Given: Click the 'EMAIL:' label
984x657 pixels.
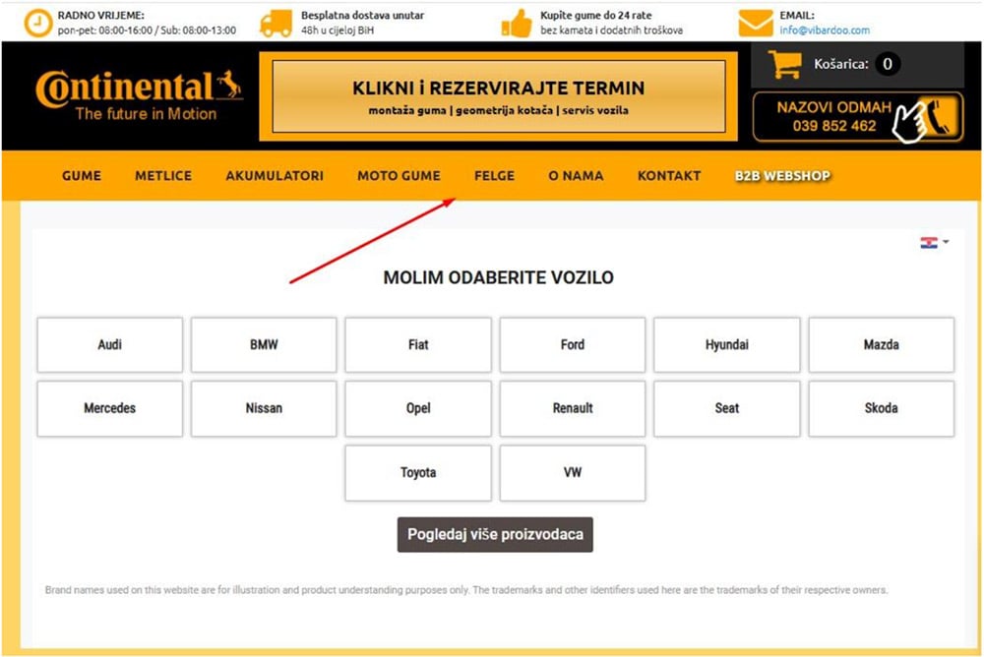Looking at the screenshot, I should [797, 15].
